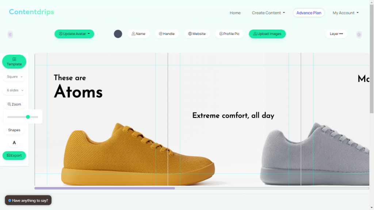Open the Template panel
The width and height of the screenshot is (374, 210).
(14, 62)
